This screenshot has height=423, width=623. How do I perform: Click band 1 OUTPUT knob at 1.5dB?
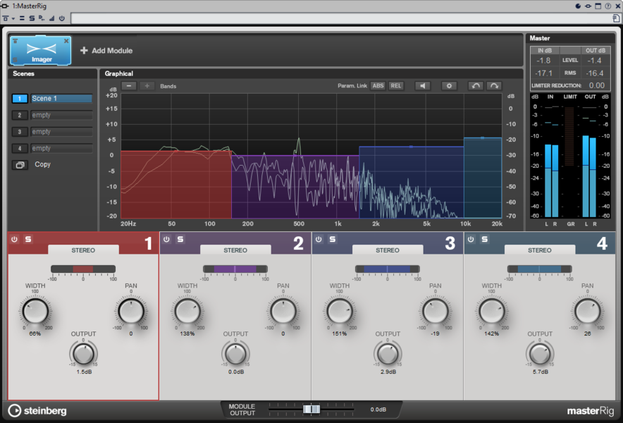pos(83,353)
